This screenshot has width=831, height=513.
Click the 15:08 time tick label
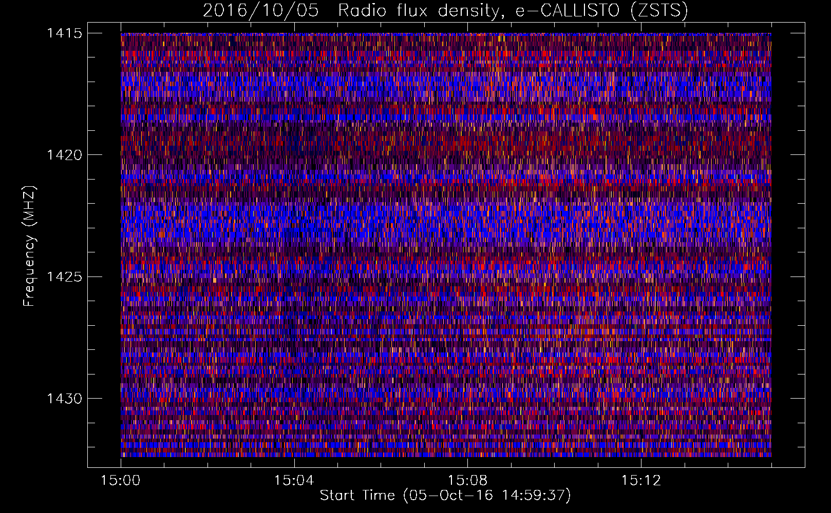[467, 481]
